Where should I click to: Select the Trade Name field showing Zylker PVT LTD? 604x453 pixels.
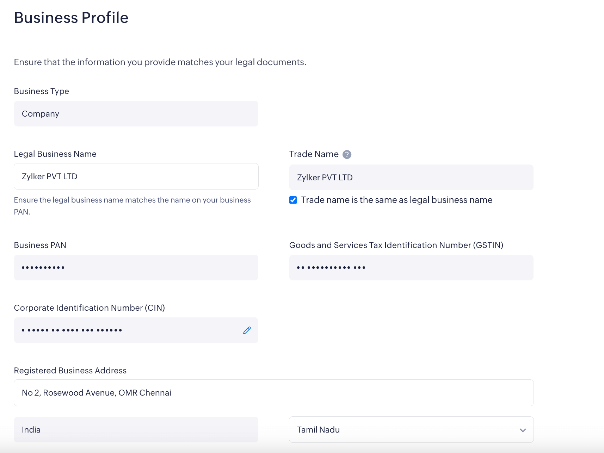(411, 178)
